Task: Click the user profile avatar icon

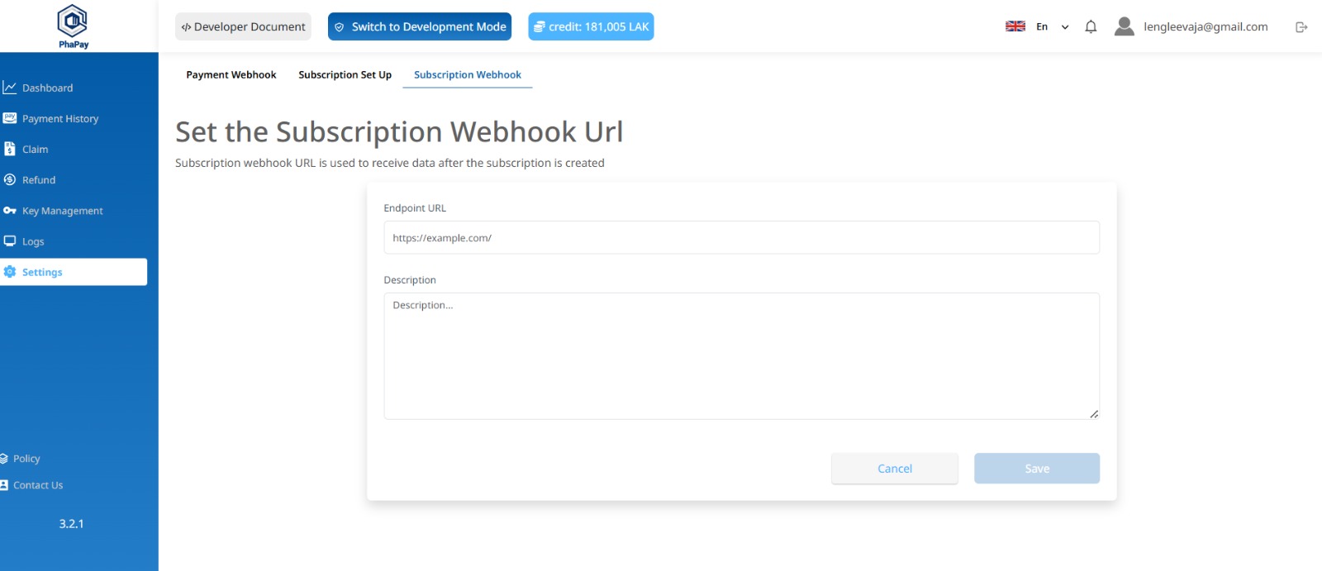Action: tap(1124, 26)
